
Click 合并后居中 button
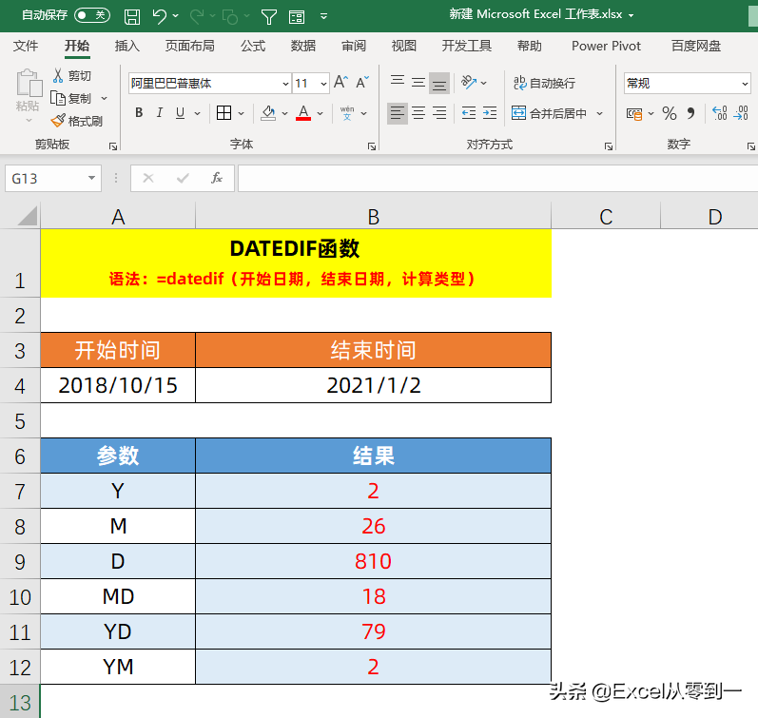click(x=549, y=113)
